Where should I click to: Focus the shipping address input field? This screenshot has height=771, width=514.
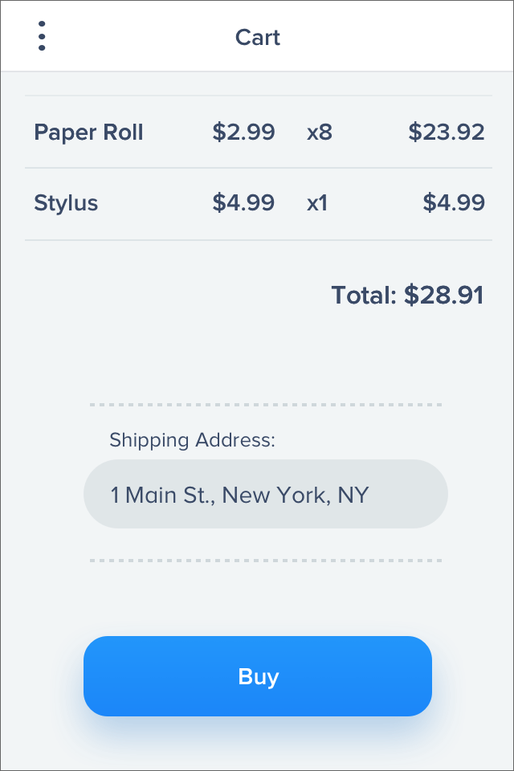[x=266, y=494]
